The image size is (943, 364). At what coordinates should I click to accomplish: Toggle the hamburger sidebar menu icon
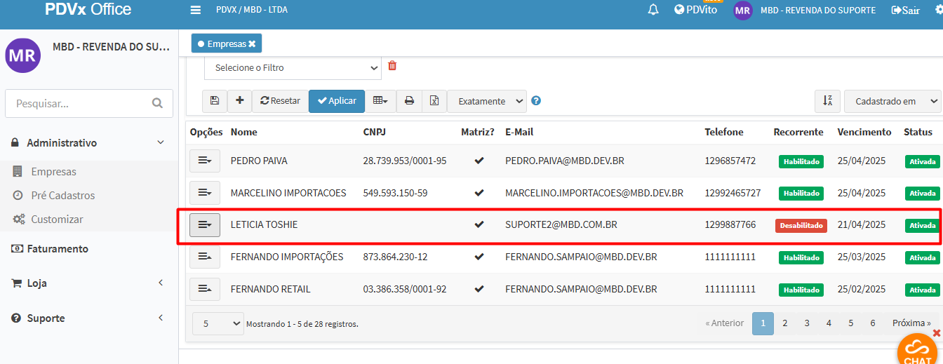click(x=196, y=10)
